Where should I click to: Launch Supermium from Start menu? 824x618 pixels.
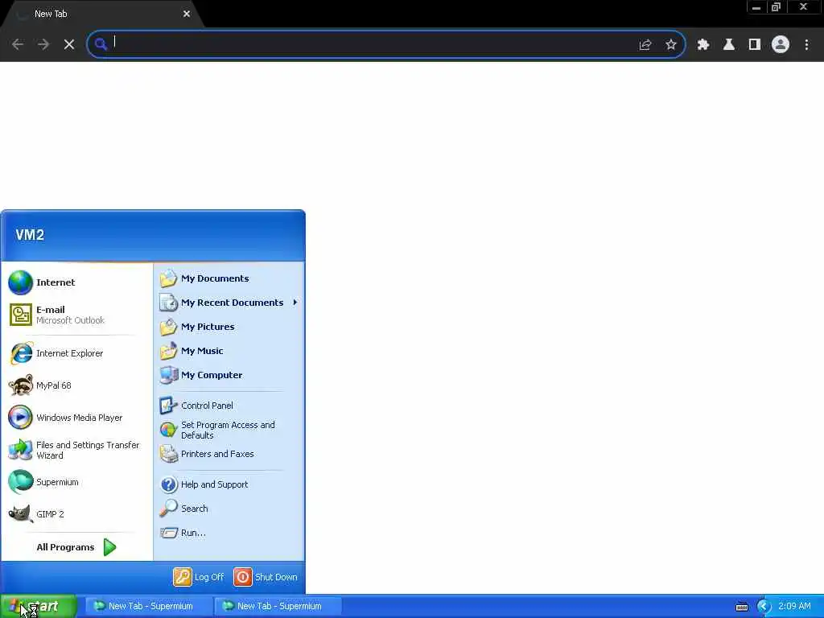click(76, 482)
